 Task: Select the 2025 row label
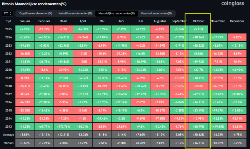(x=9, y=29)
